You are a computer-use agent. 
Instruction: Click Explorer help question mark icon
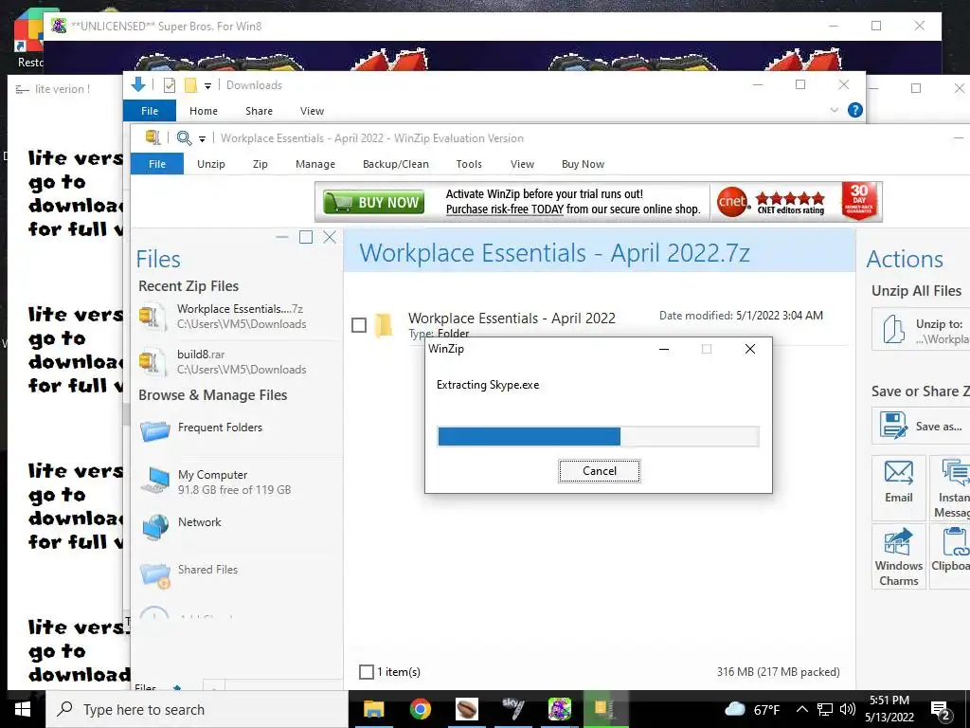click(855, 110)
